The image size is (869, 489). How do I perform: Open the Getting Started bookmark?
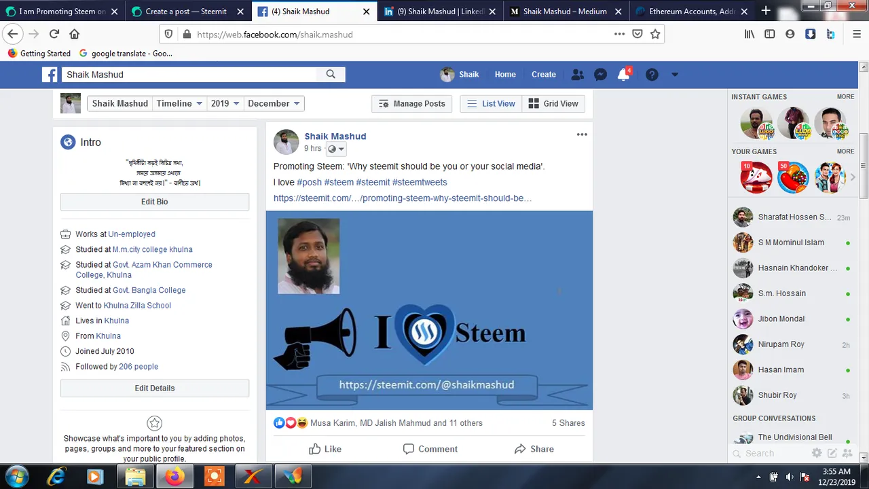pyautogui.click(x=39, y=53)
